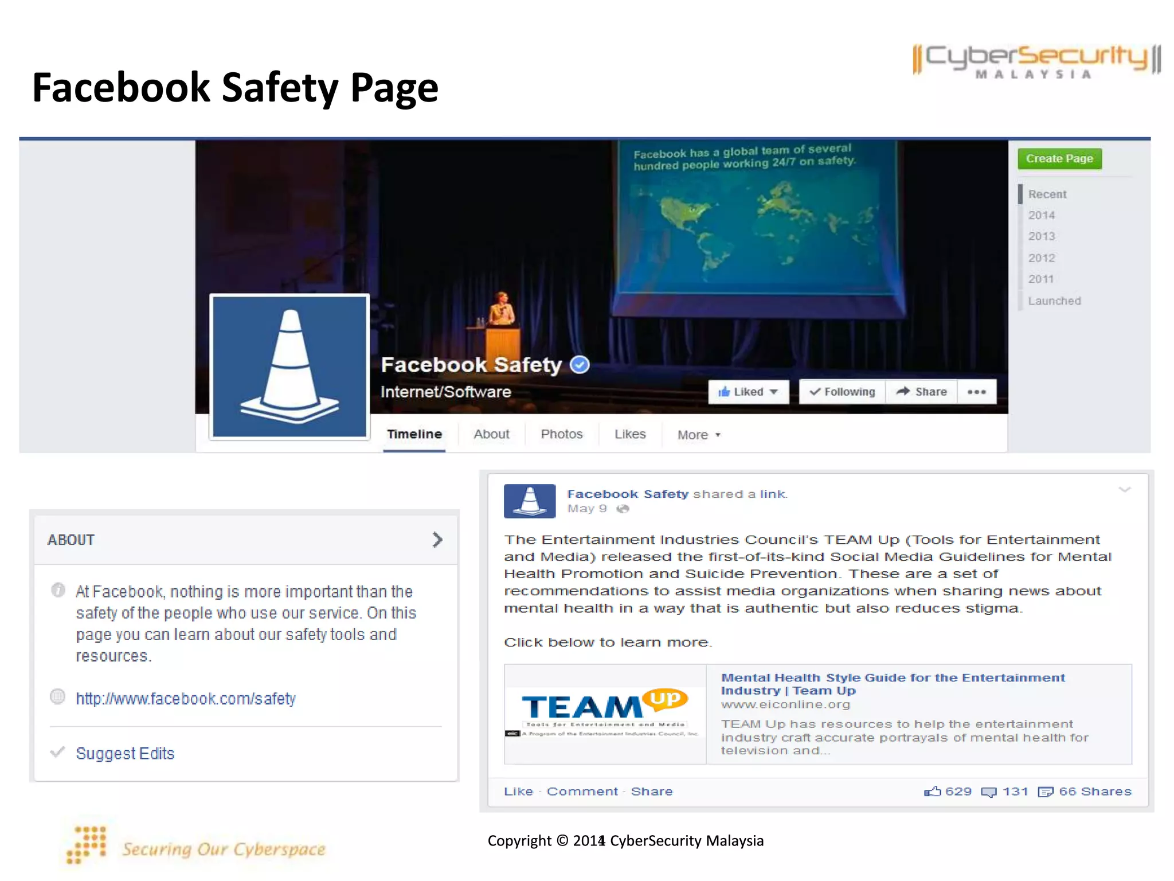Open the Mental Health Style Guide link title
Screen dimensions: 1174x881
click(x=893, y=684)
